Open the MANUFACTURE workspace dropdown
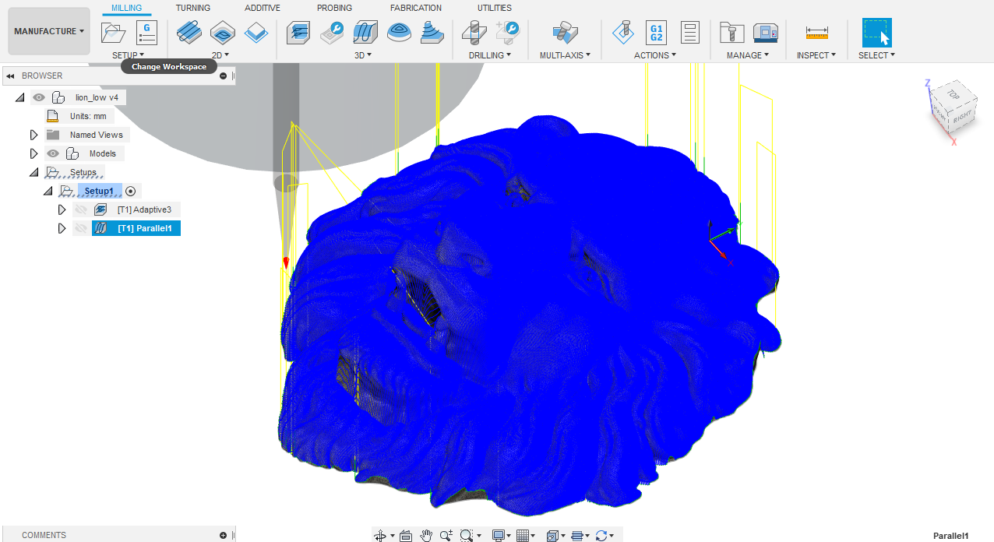Screen dimensions: 994x542 click(49, 31)
